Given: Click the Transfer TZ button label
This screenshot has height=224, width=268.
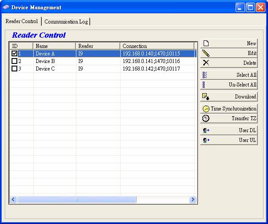Looking at the screenshot, I should (x=244, y=118).
